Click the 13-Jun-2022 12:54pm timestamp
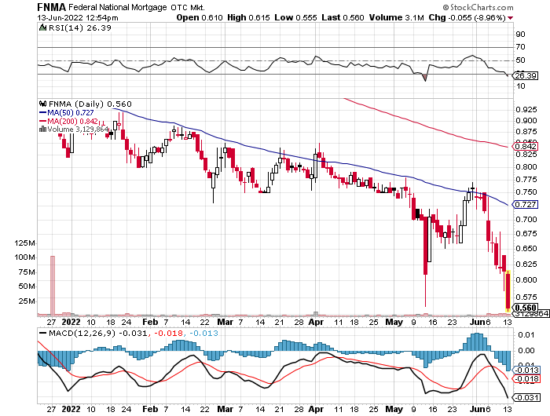The width and height of the screenshot is (550, 416). pyautogui.click(x=78, y=17)
